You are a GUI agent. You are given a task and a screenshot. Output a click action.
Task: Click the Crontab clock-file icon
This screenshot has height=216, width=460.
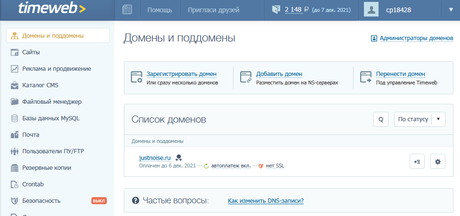point(15,184)
